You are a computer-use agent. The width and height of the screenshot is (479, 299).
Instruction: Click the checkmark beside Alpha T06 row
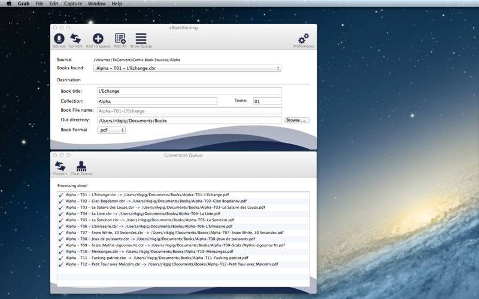tap(61, 227)
